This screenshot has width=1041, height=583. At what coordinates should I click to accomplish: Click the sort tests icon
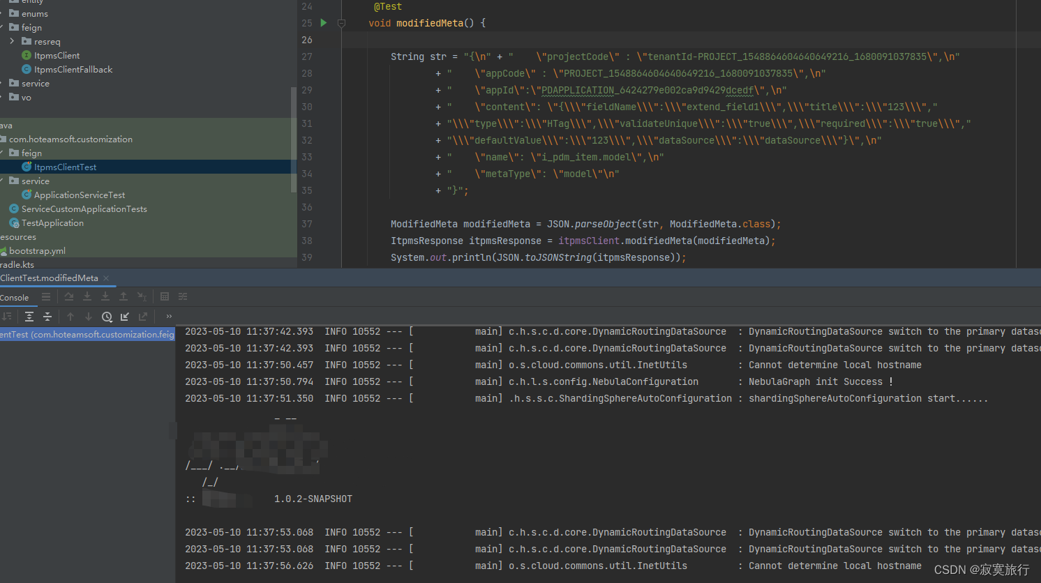(x=7, y=317)
